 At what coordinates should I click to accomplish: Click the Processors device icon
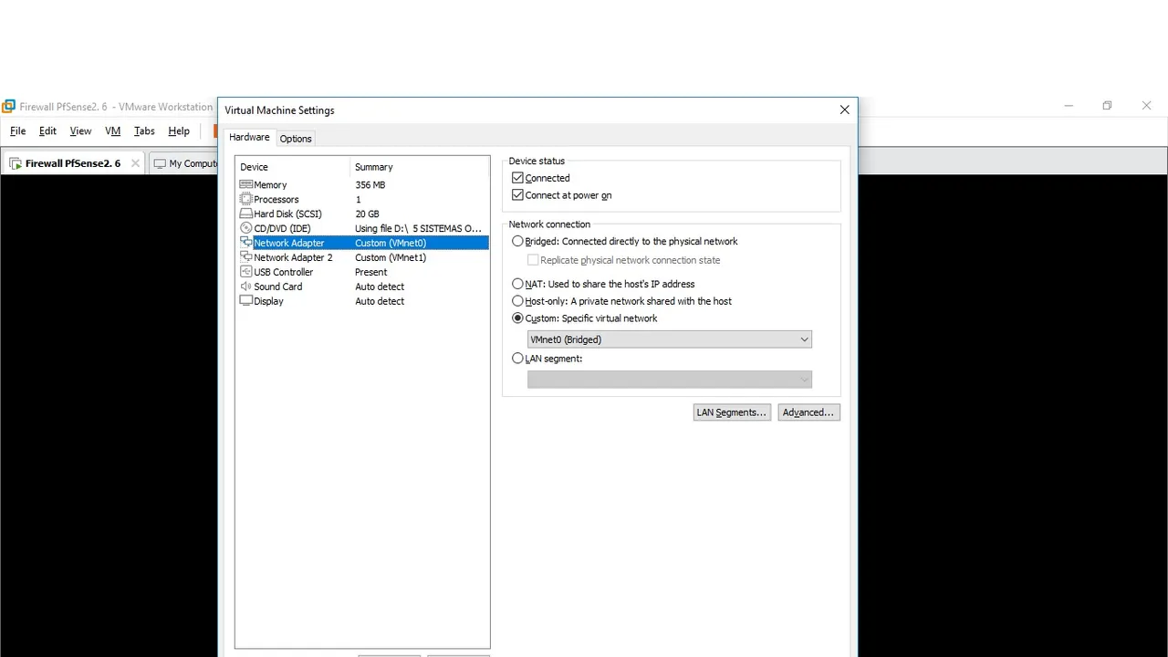click(245, 199)
